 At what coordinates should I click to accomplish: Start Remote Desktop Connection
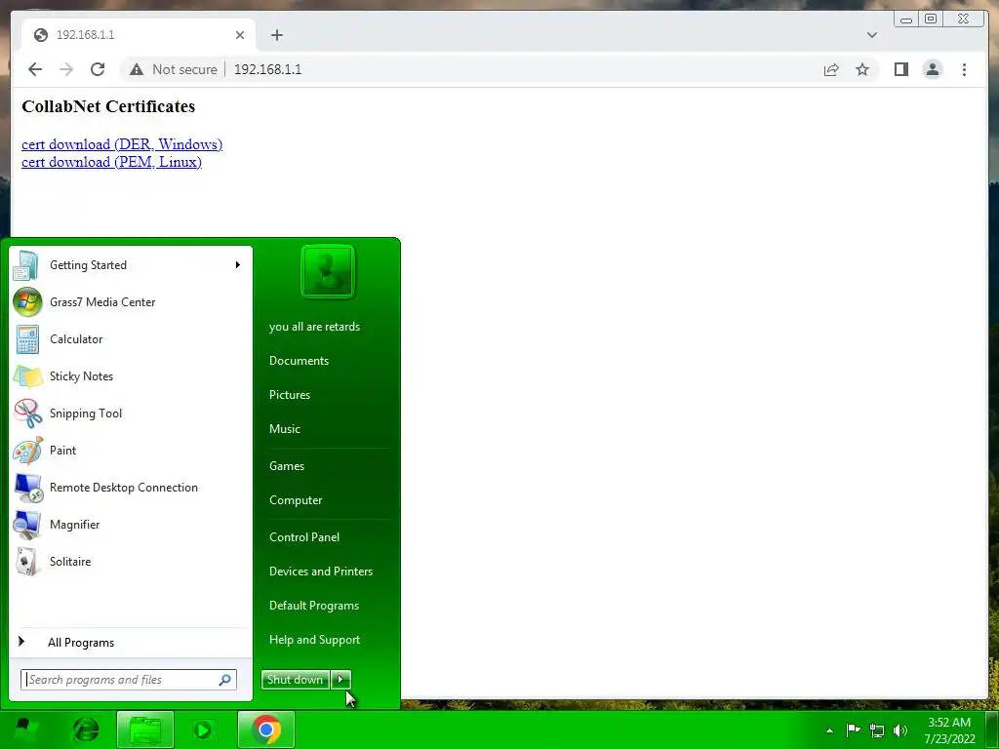[130, 488]
